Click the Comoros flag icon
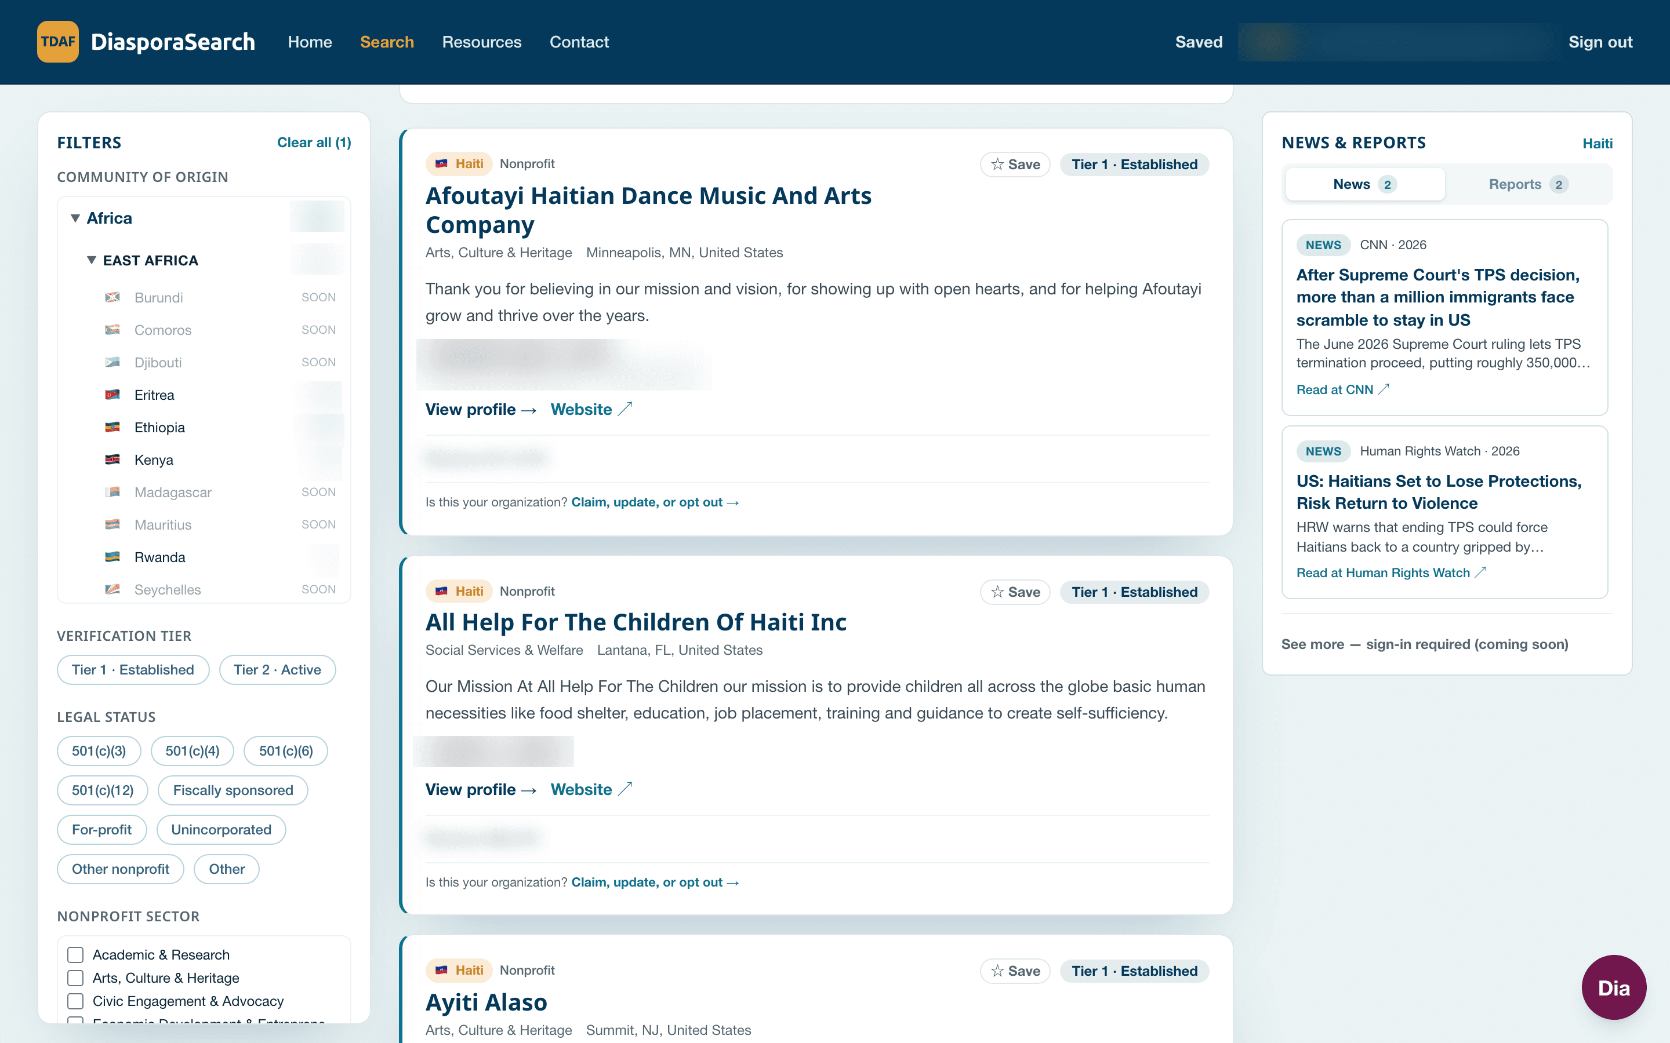This screenshot has width=1670, height=1043. (112, 330)
